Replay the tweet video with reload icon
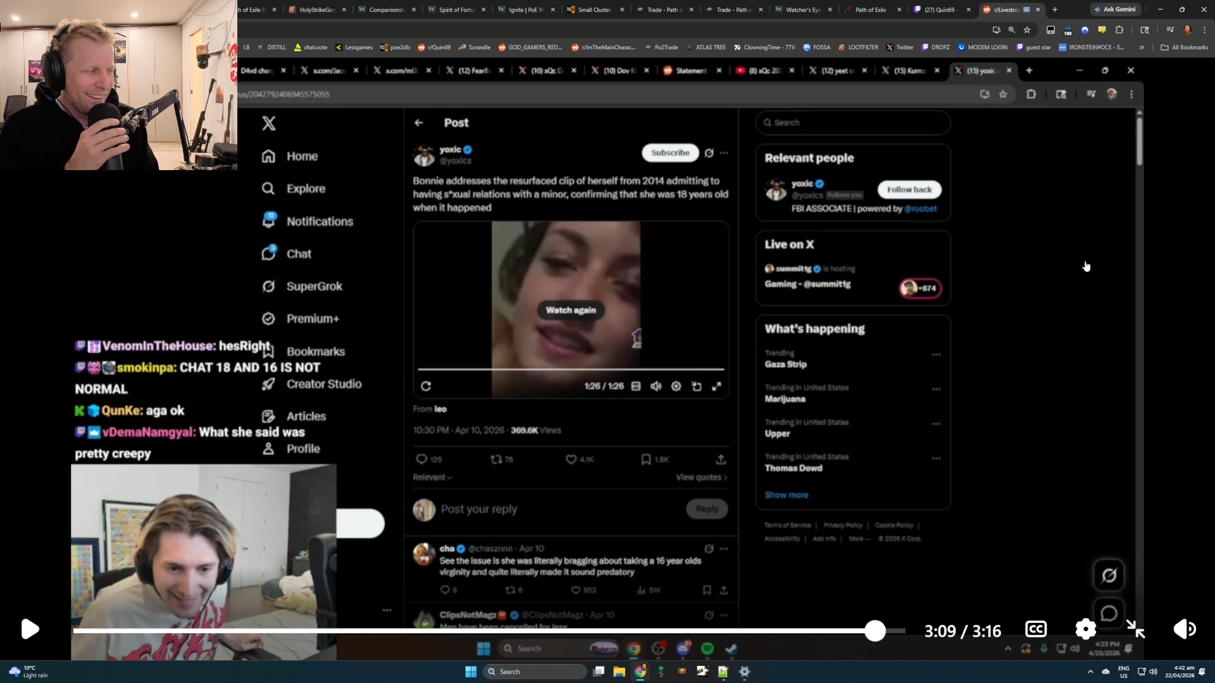Screen dimensions: 1215x683 tap(426, 386)
